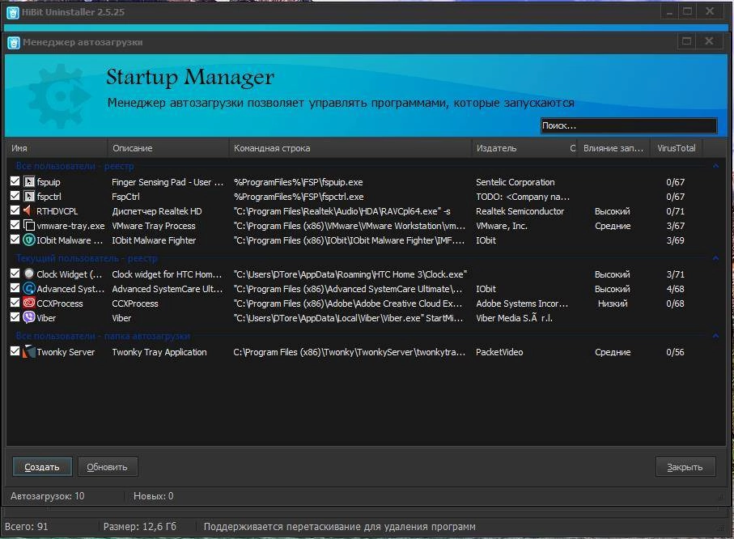Click the IObit Malware Fighter 3/69 score
The height and width of the screenshot is (539, 734).
point(675,240)
